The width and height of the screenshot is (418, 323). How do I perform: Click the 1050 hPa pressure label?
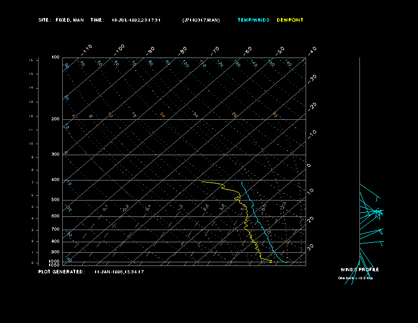click(x=54, y=265)
